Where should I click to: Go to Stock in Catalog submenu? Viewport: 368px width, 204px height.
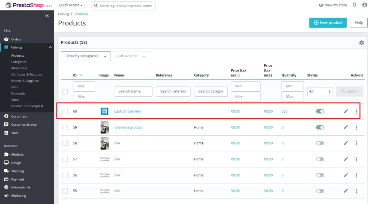(15, 100)
